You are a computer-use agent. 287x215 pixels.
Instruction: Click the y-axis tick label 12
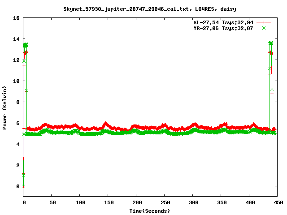[16, 60]
